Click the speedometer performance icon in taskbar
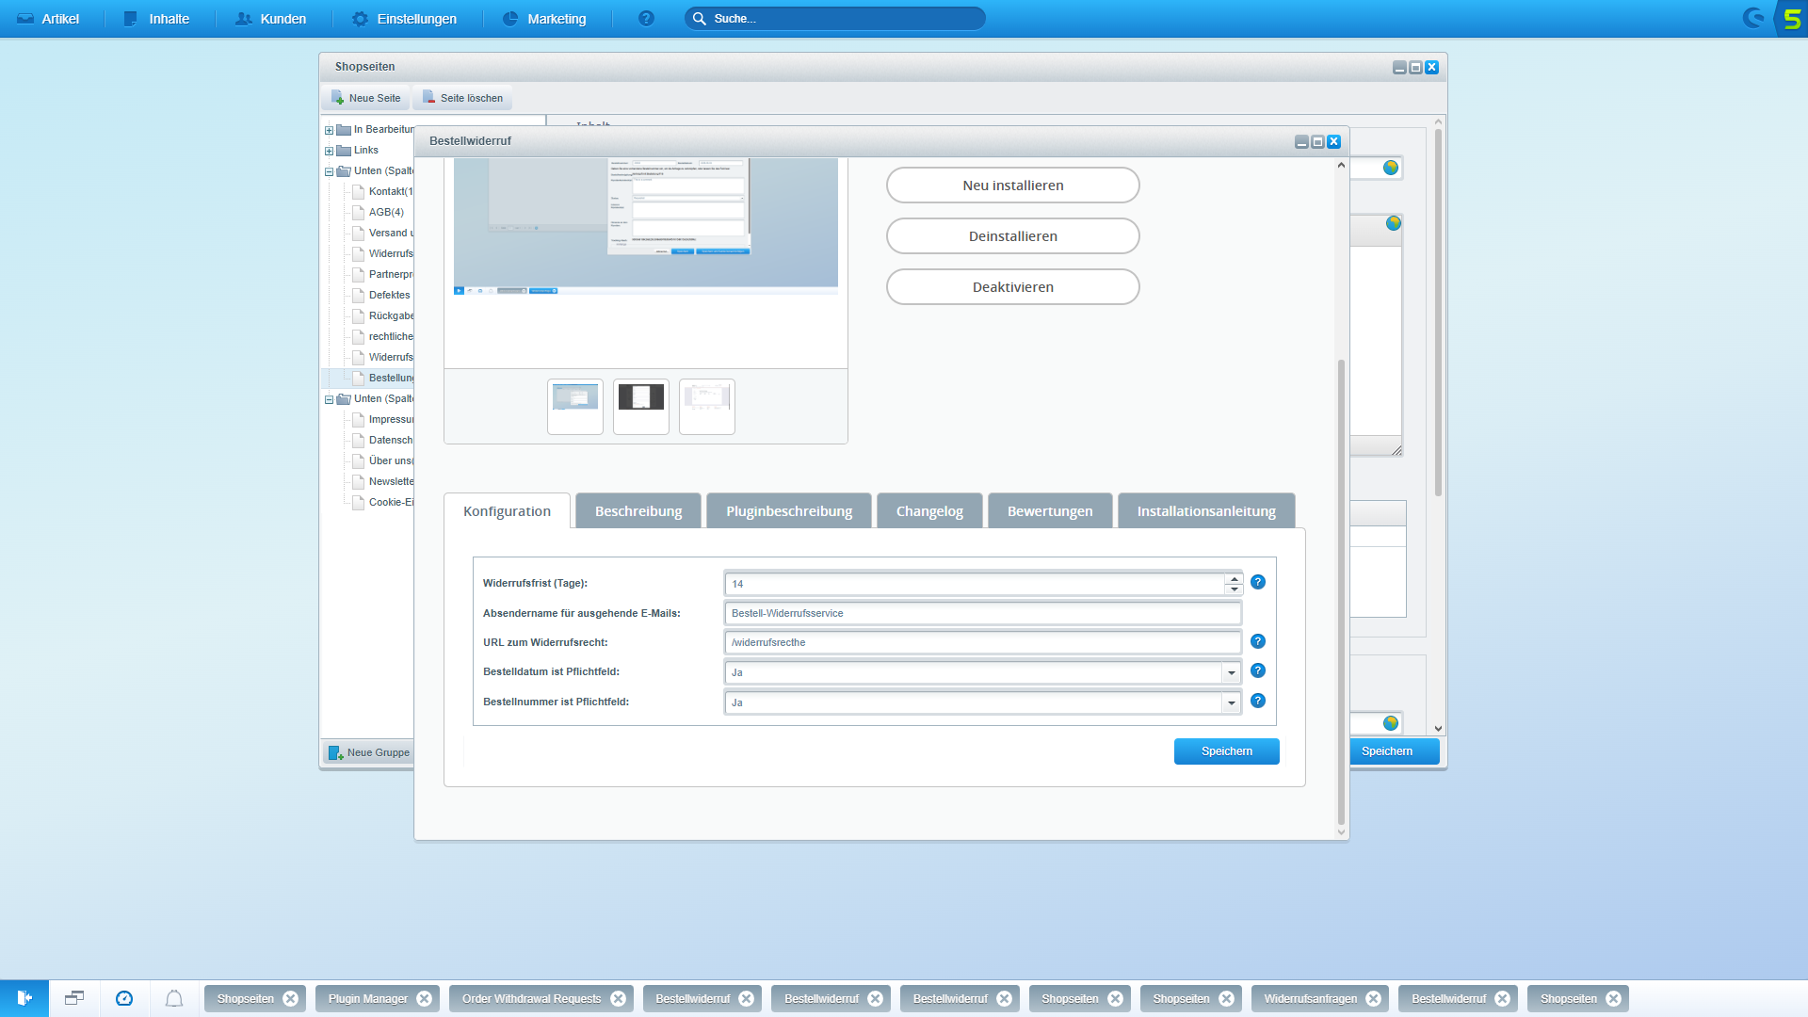The image size is (1808, 1017). [124, 998]
